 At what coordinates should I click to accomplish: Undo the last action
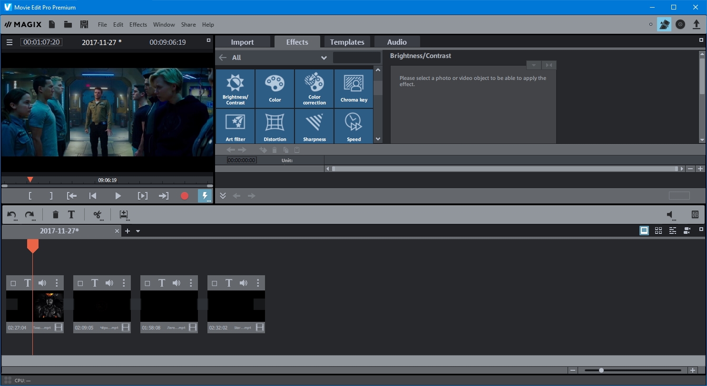(x=12, y=215)
